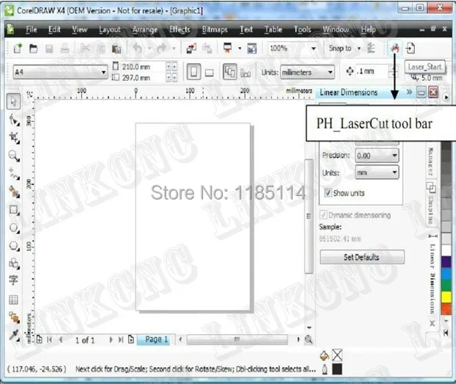Viewport: 456px width, 384px height.
Task: Click the Save icon
Action: 49,48
